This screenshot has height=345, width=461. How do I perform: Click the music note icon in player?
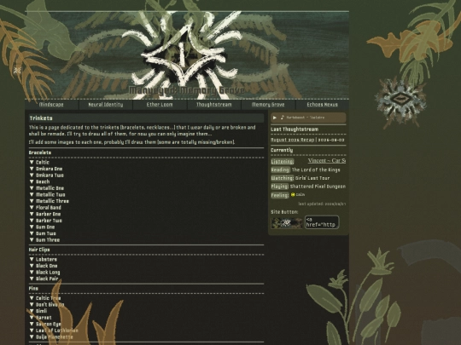click(x=283, y=118)
